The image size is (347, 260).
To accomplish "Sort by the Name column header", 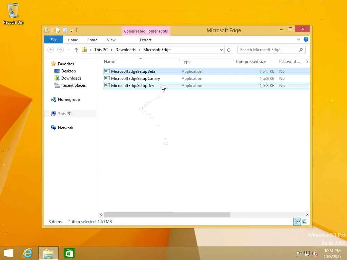I will [141, 62].
